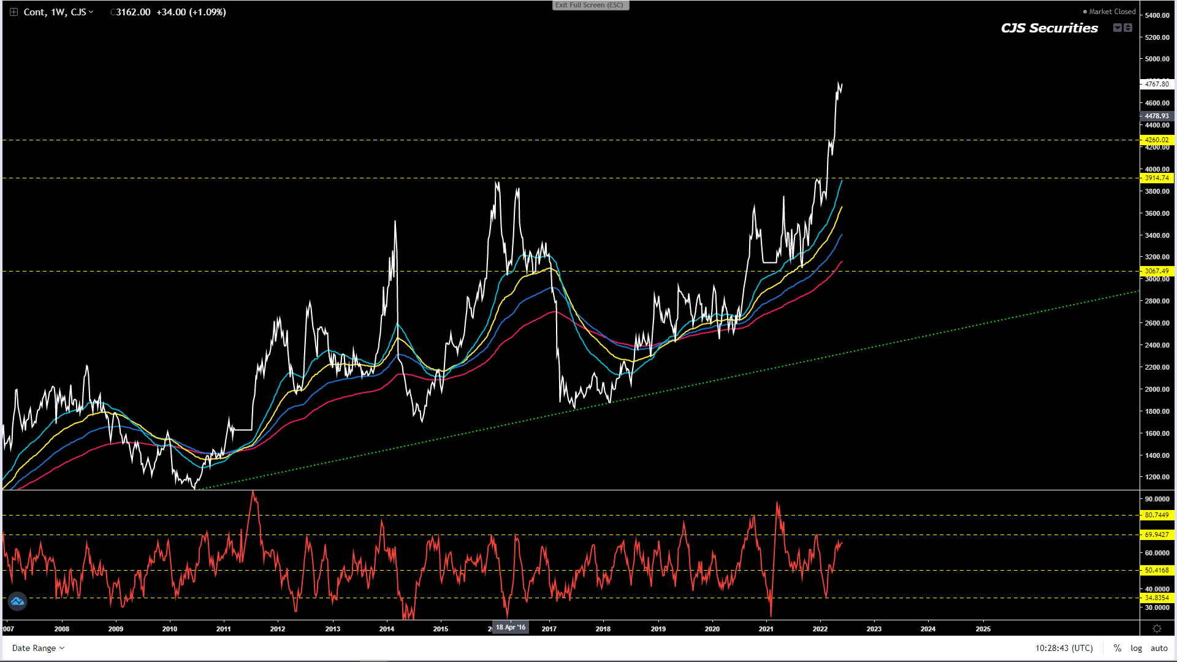Select the 3067.49 horizontal line label
Screen dimensions: 1177x662
(x=1157, y=271)
